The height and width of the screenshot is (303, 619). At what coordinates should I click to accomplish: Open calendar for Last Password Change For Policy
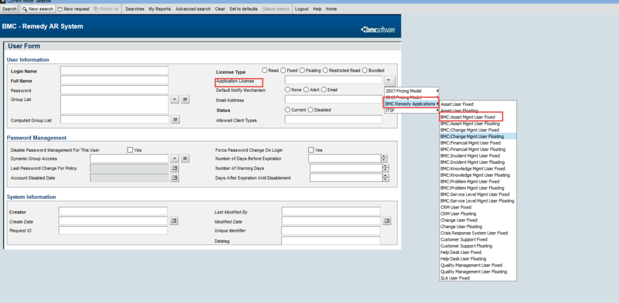point(175,168)
